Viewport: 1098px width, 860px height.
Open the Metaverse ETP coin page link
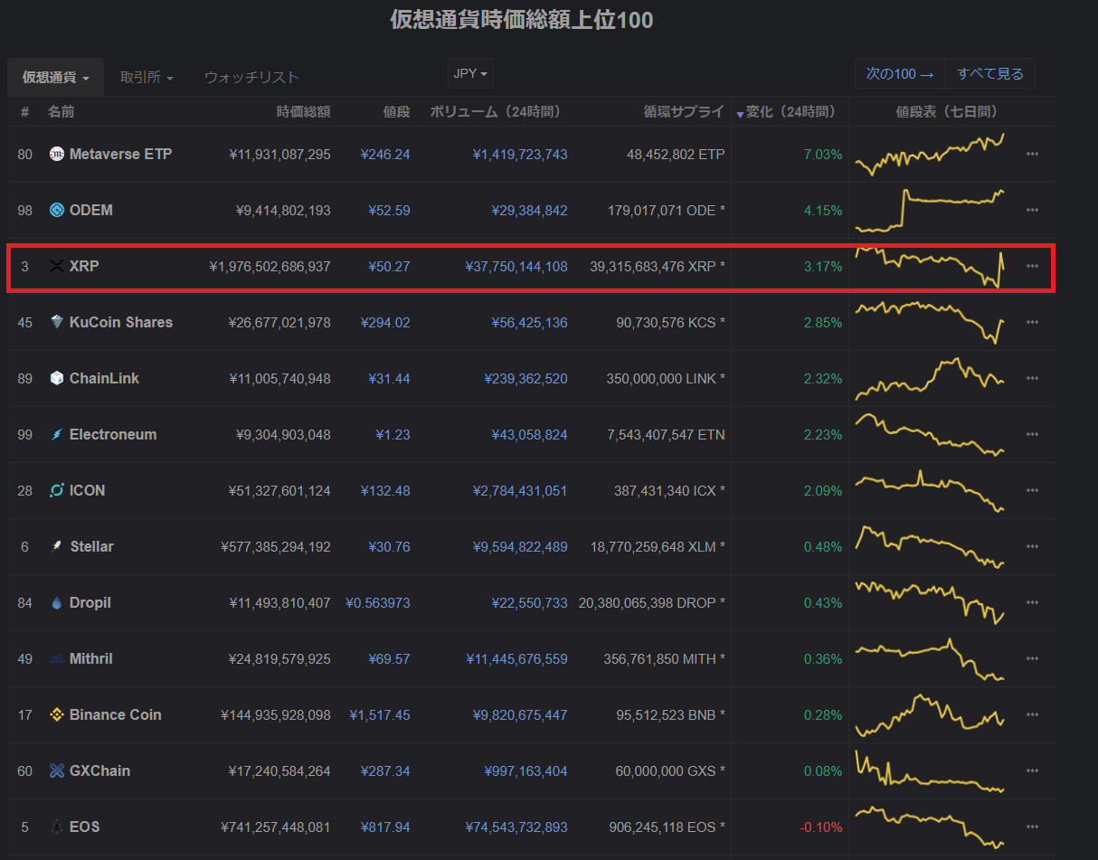[120, 155]
